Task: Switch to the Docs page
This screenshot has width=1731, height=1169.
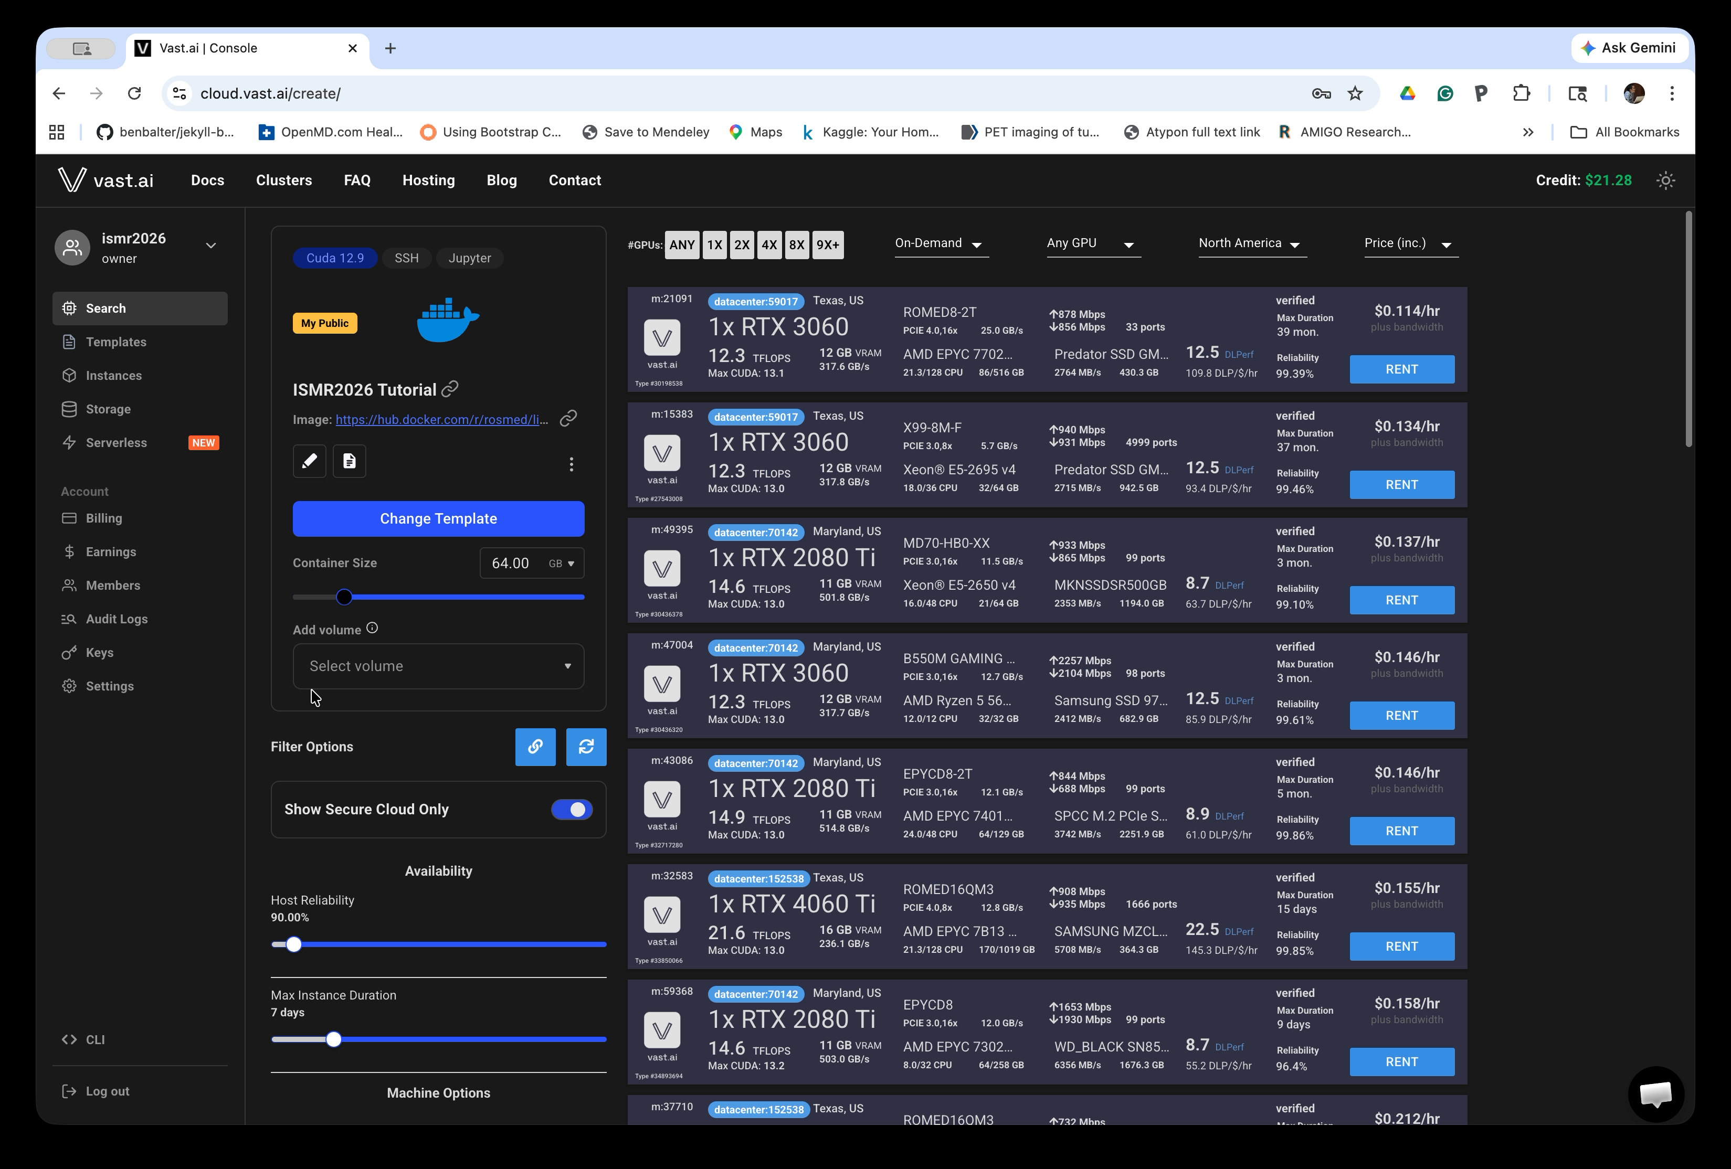Action: click(x=207, y=180)
